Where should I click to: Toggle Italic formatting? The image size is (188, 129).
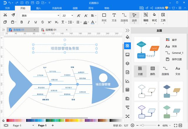(28, 22)
